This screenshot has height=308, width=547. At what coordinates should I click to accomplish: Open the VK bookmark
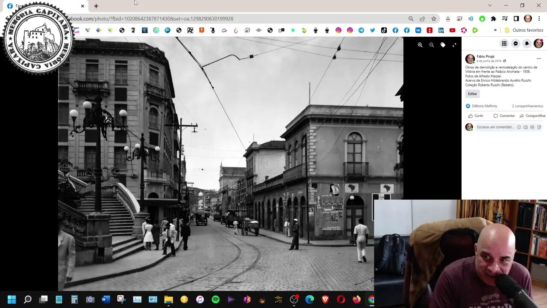pos(418,30)
